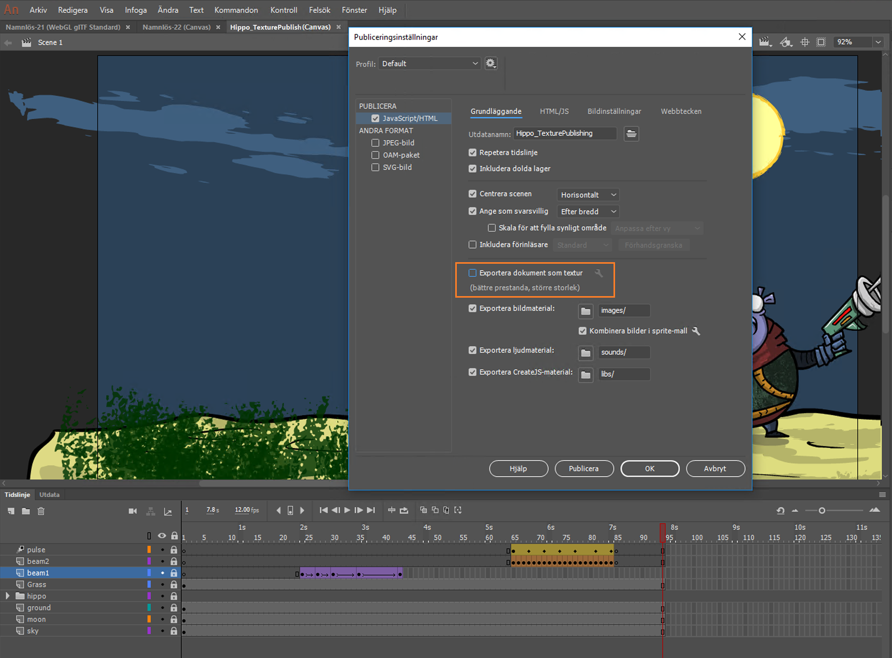
Task: Open the Kommandon menu
Action: pos(236,10)
